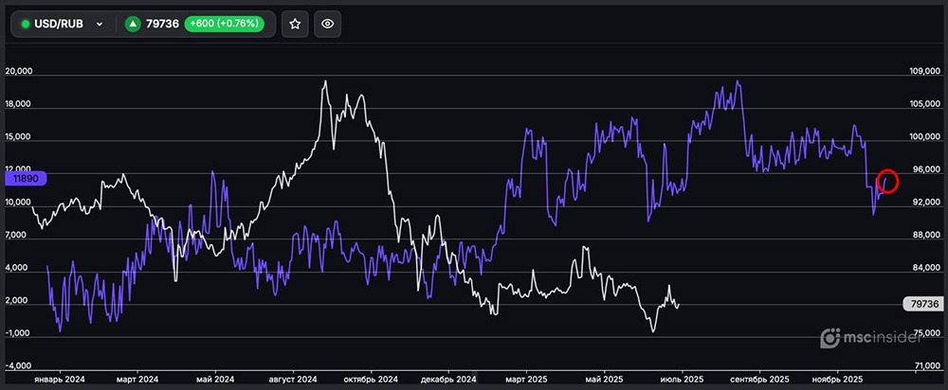Click the ноябрь 2025 date label
This screenshot has width=948, height=390.
(x=838, y=377)
